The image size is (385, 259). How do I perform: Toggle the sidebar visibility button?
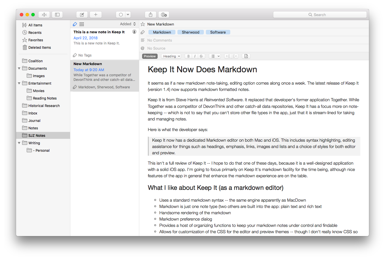tap(57, 15)
